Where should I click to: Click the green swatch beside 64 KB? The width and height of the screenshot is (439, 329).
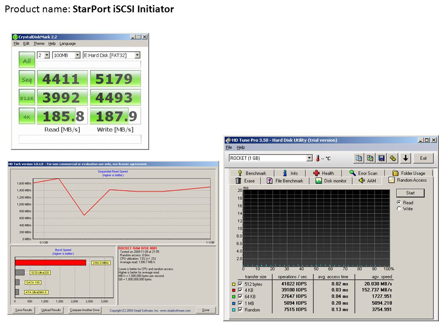coord(234,297)
